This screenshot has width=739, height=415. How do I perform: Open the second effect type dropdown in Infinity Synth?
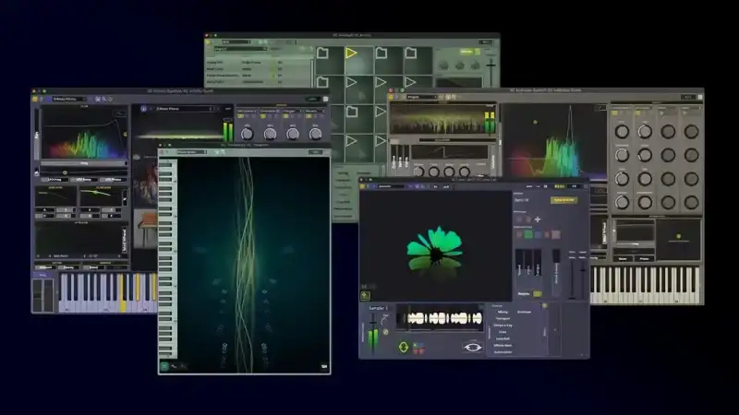click(x=270, y=111)
